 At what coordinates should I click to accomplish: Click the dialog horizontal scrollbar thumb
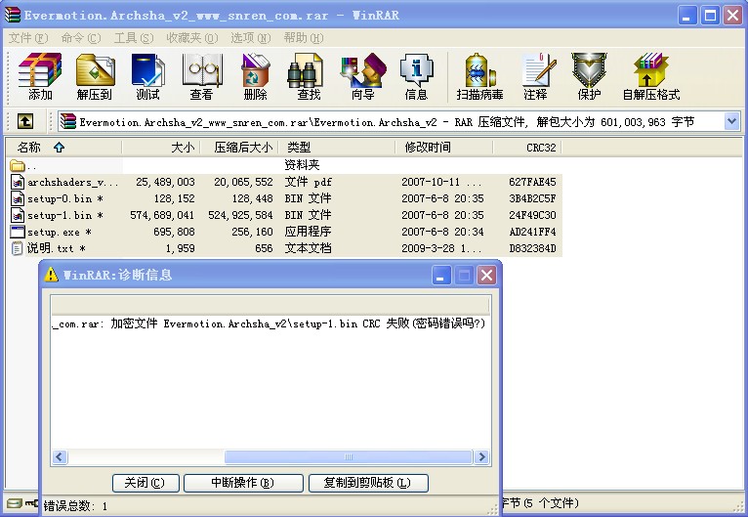tap(349, 456)
